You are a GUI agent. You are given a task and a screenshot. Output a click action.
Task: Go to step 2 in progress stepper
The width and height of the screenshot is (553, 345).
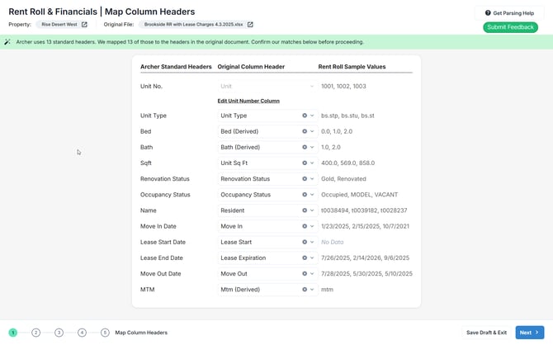(35, 333)
